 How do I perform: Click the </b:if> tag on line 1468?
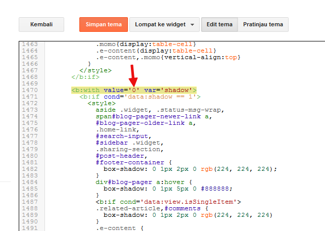[x=85, y=77]
